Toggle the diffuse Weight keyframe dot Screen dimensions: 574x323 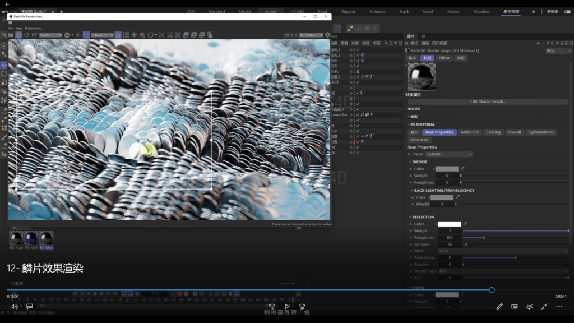pos(410,176)
